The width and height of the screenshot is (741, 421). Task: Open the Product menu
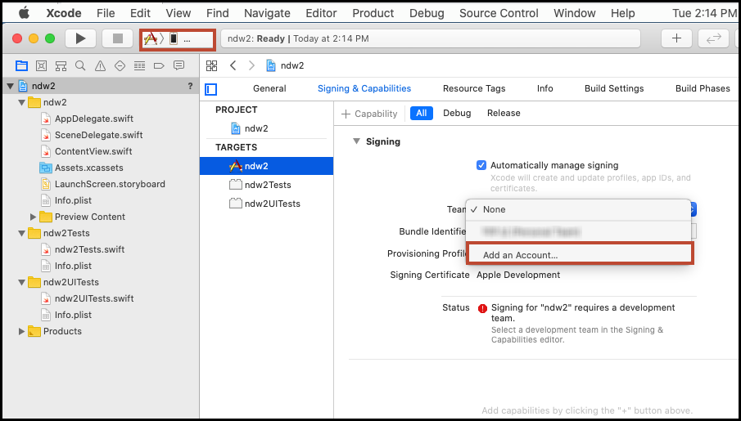click(x=373, y=13)
